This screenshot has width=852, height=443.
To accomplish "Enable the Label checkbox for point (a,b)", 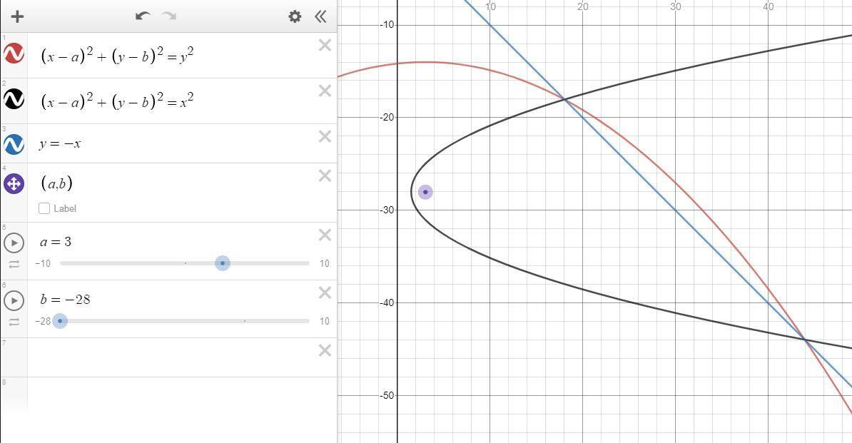I will point(45,208).
